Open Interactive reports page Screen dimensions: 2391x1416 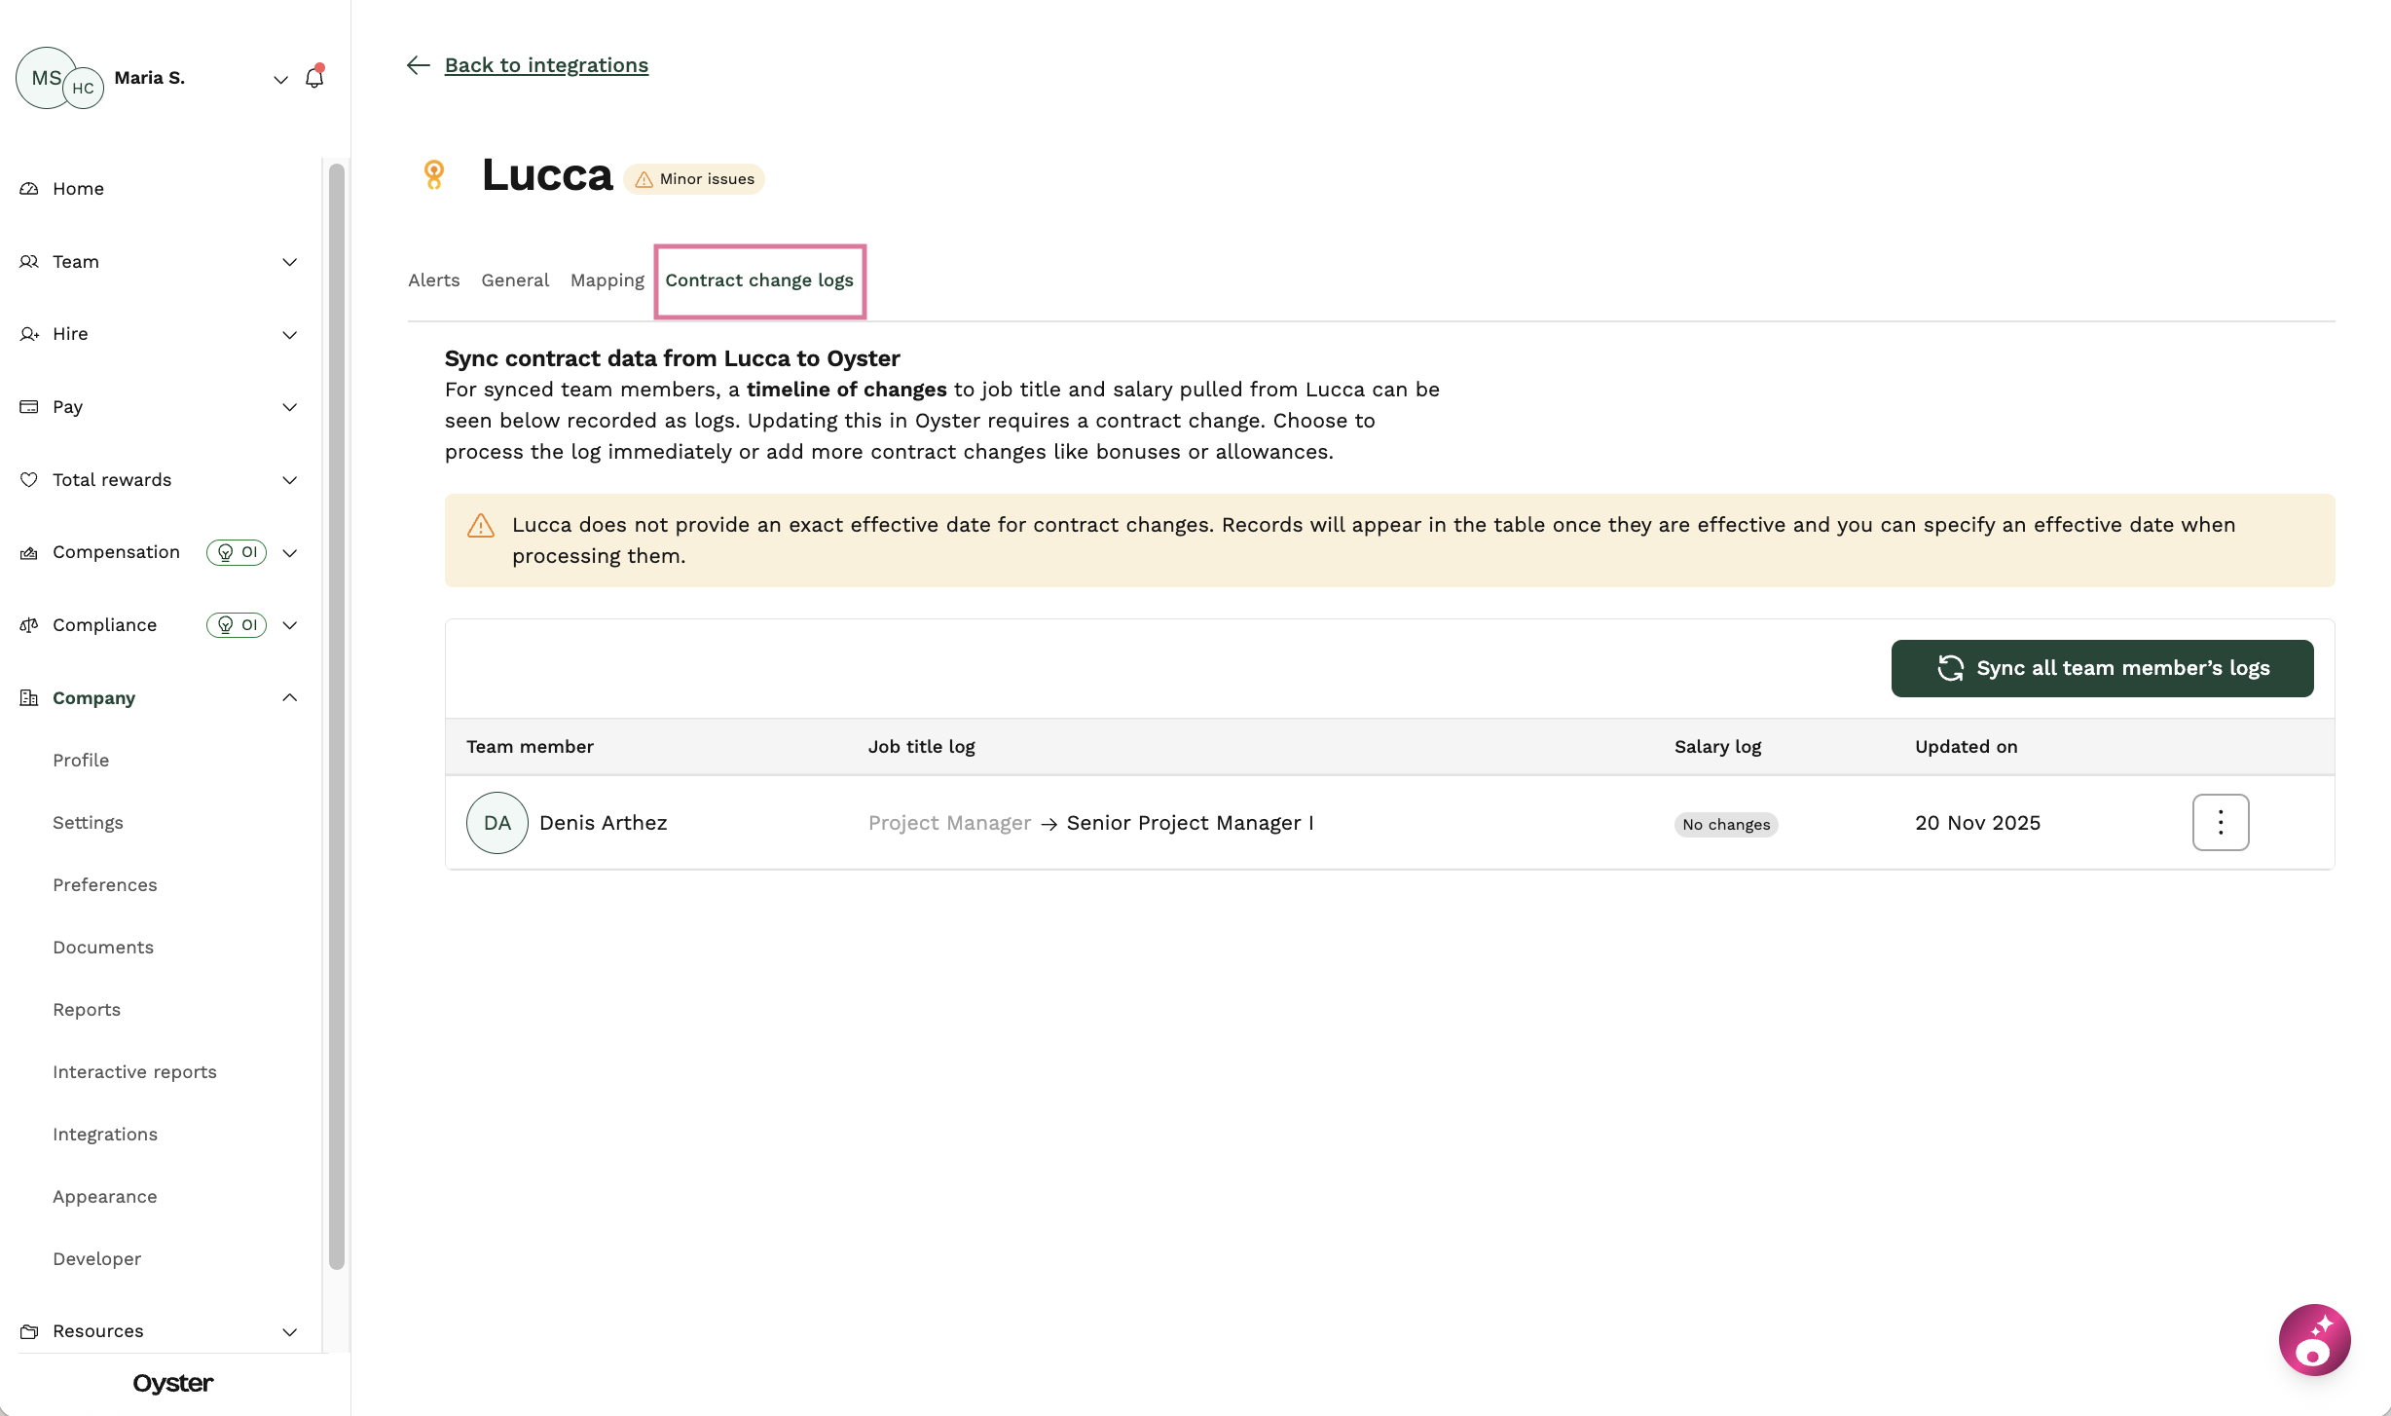click(x=134, y=1072)
